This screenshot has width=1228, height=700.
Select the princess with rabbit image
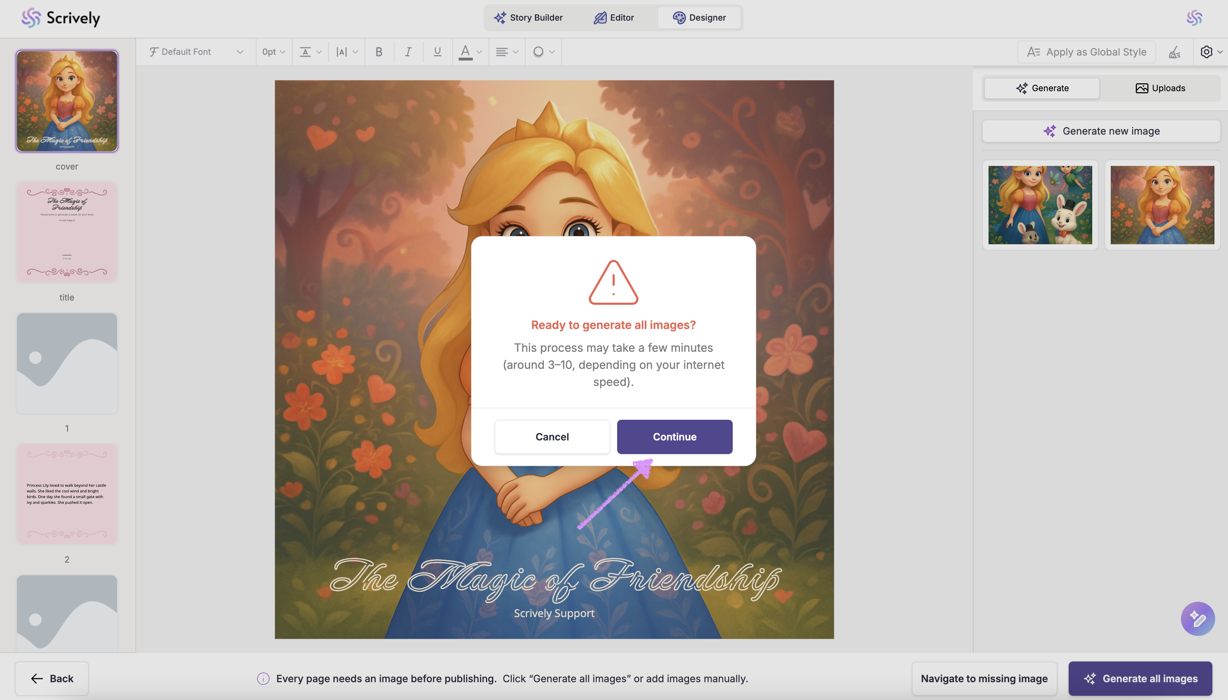[x=1040, y=205]
